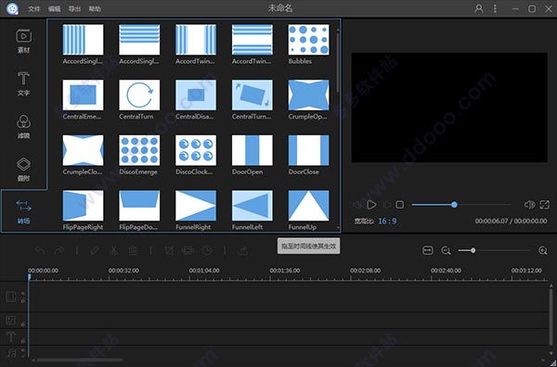The image size is (557, 367).
Task: Click the preview playback progress slider
Action: click(x=461, y=205)
